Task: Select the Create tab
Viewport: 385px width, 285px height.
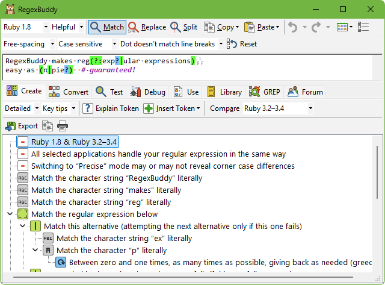Action: pos(24,91)
